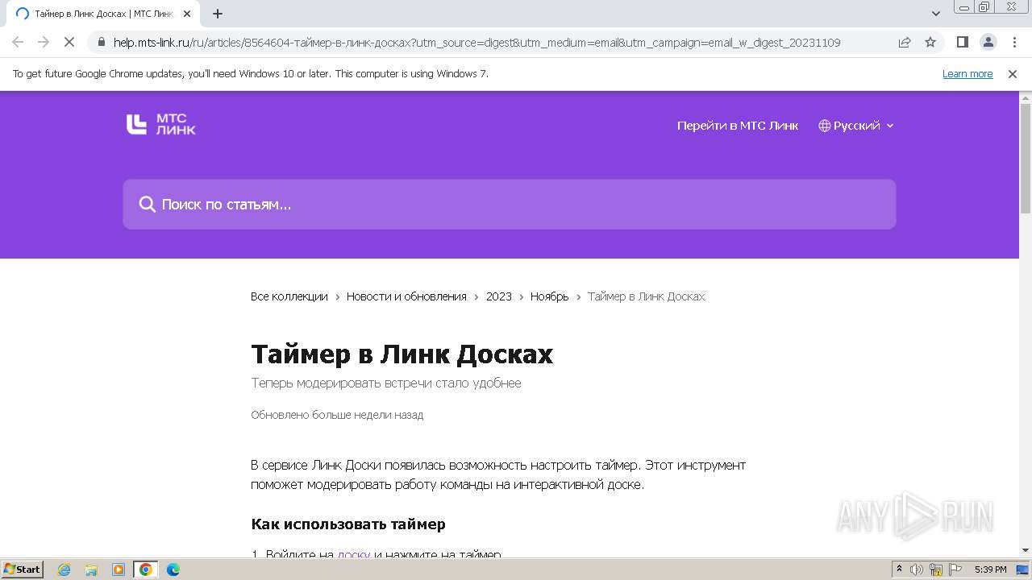Open File Explorer from taskbar
The height and width of the screenshot is (580, 1032).
[91, 570]
